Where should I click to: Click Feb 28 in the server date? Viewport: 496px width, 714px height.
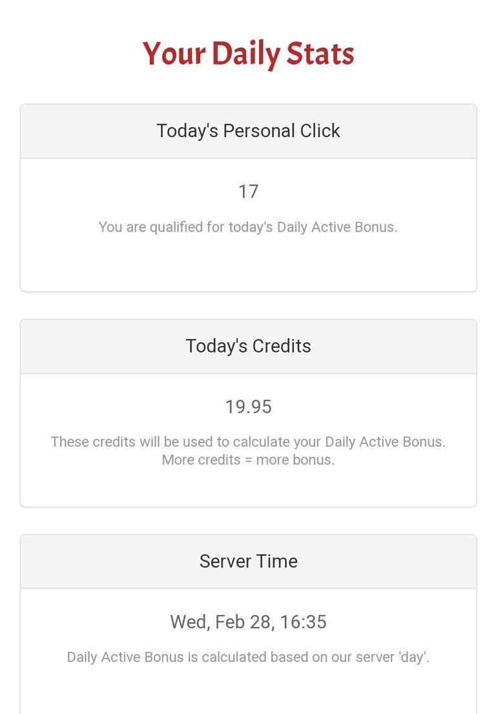(x=243, y=622)
